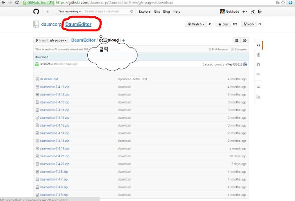
Task: Click the DaumEditor repository title link
Action: coord(78,24)
